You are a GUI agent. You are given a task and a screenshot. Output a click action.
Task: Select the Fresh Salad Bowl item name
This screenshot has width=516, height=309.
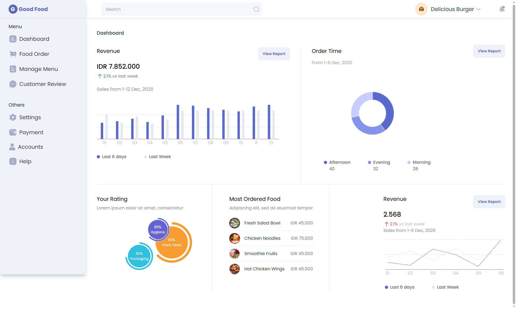pos(262,223)
